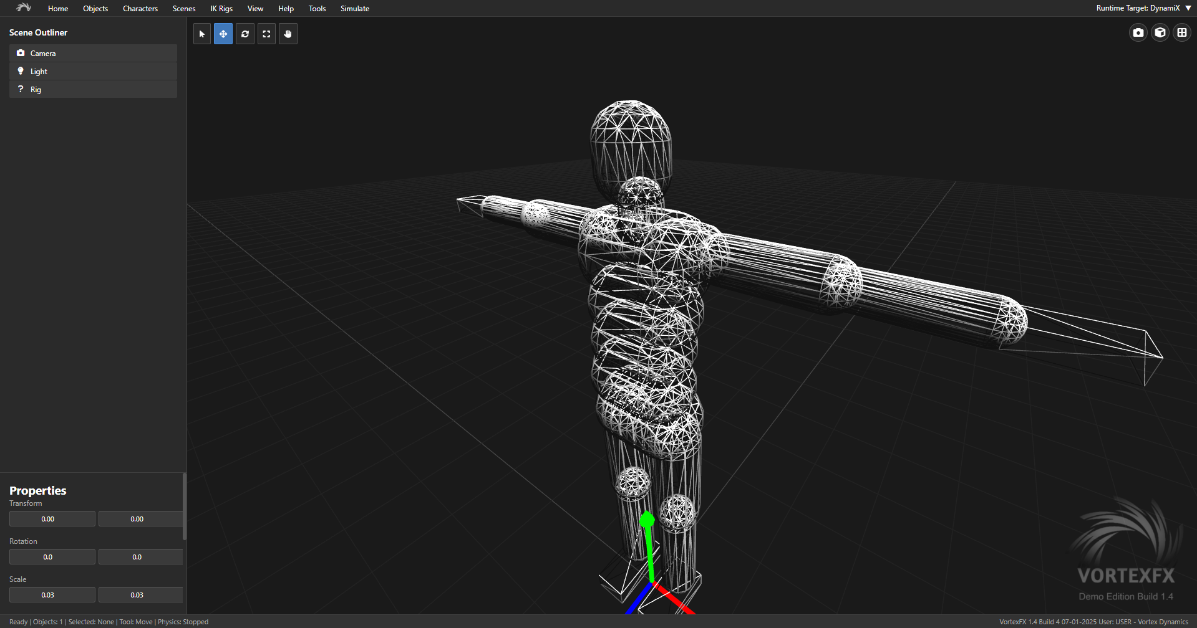Open the Tools menu
The height and width of the screenshot is (628, 1197).
[x=317, y=9]
